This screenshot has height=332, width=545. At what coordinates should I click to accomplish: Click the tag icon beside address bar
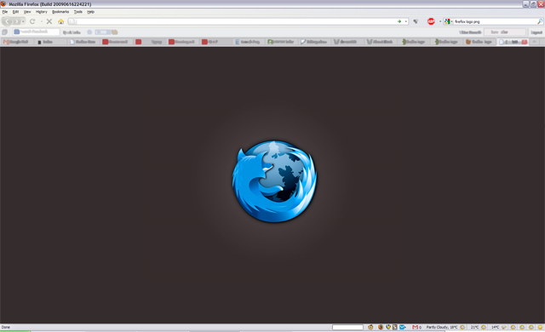[416, 21]
